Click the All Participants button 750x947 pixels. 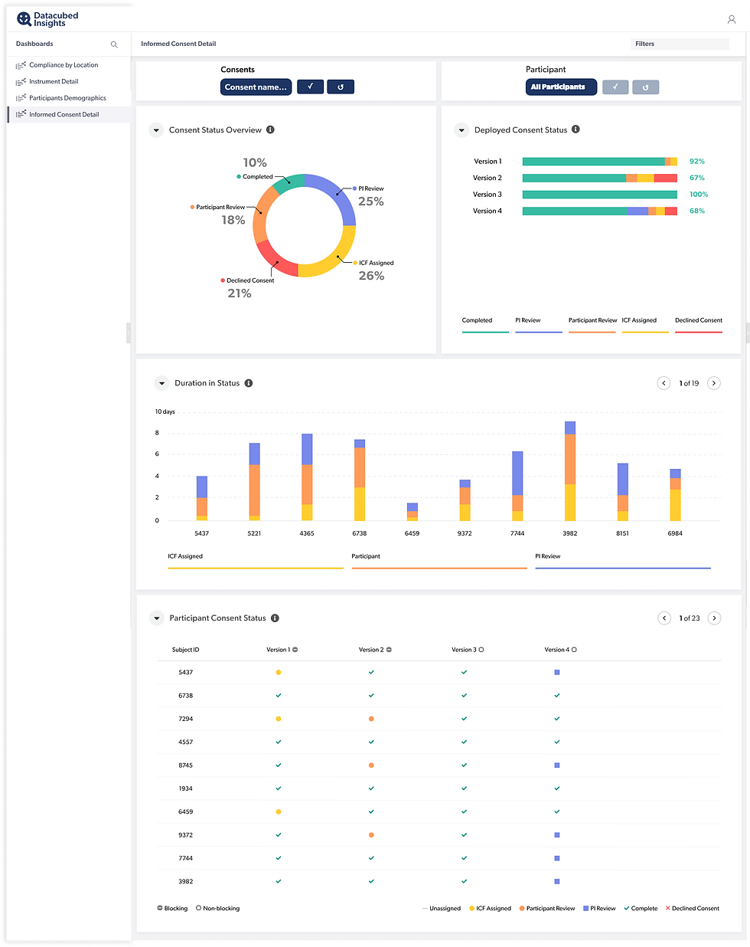558,87
